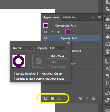Click the 63% Opacity input field
Viewport: 110px width, 112px height.
coord(57,48)
